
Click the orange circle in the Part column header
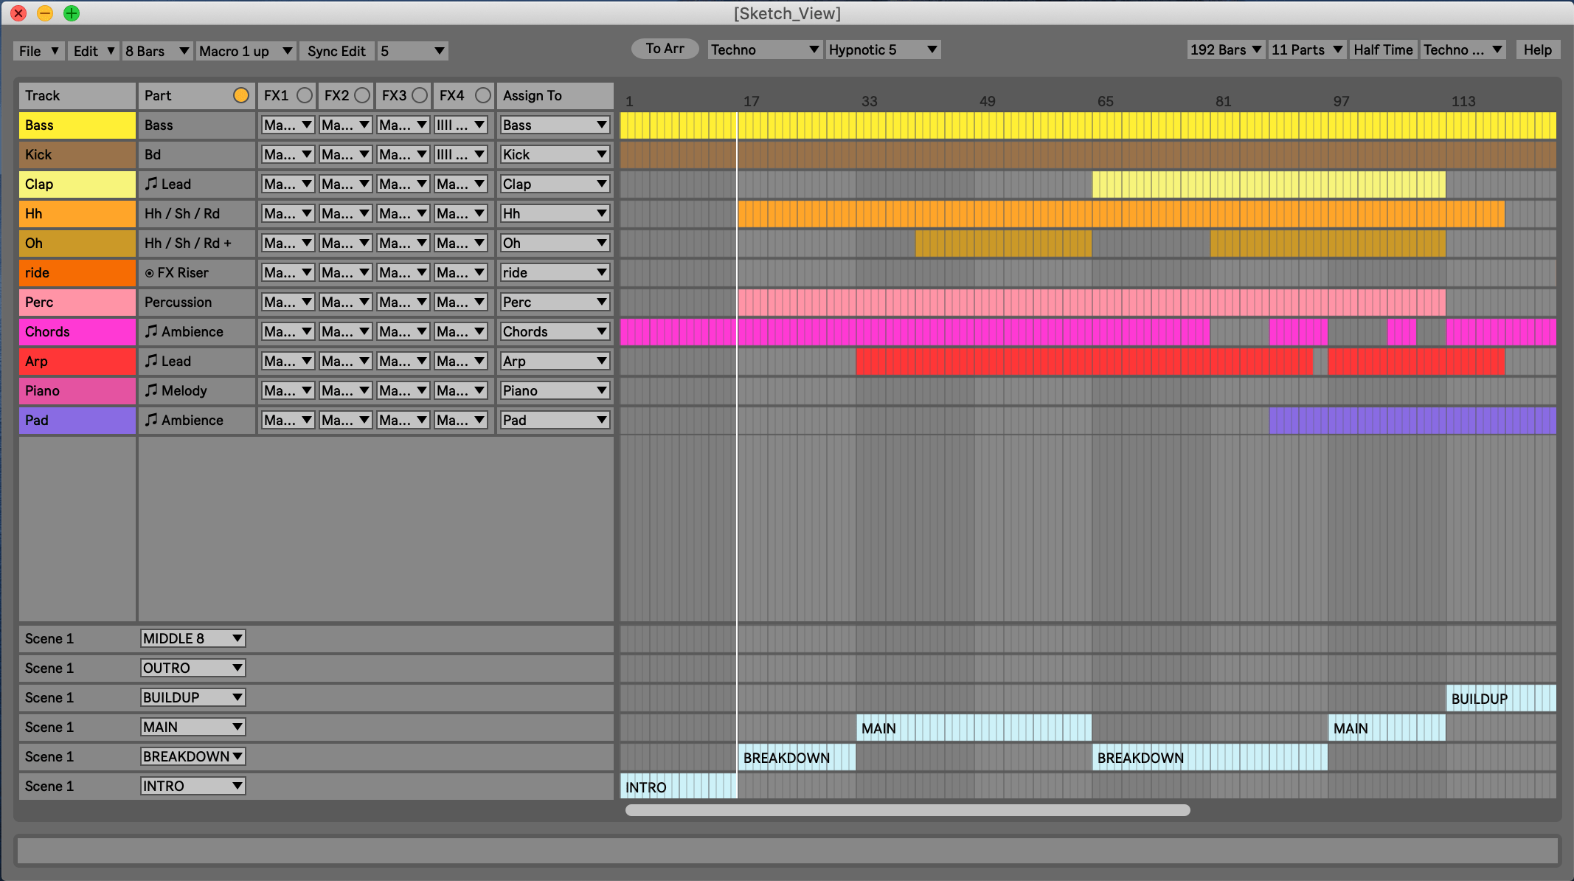click(x=240, y=95)
